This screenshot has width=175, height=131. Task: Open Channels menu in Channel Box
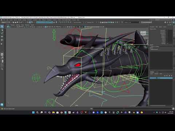[152, 27]
